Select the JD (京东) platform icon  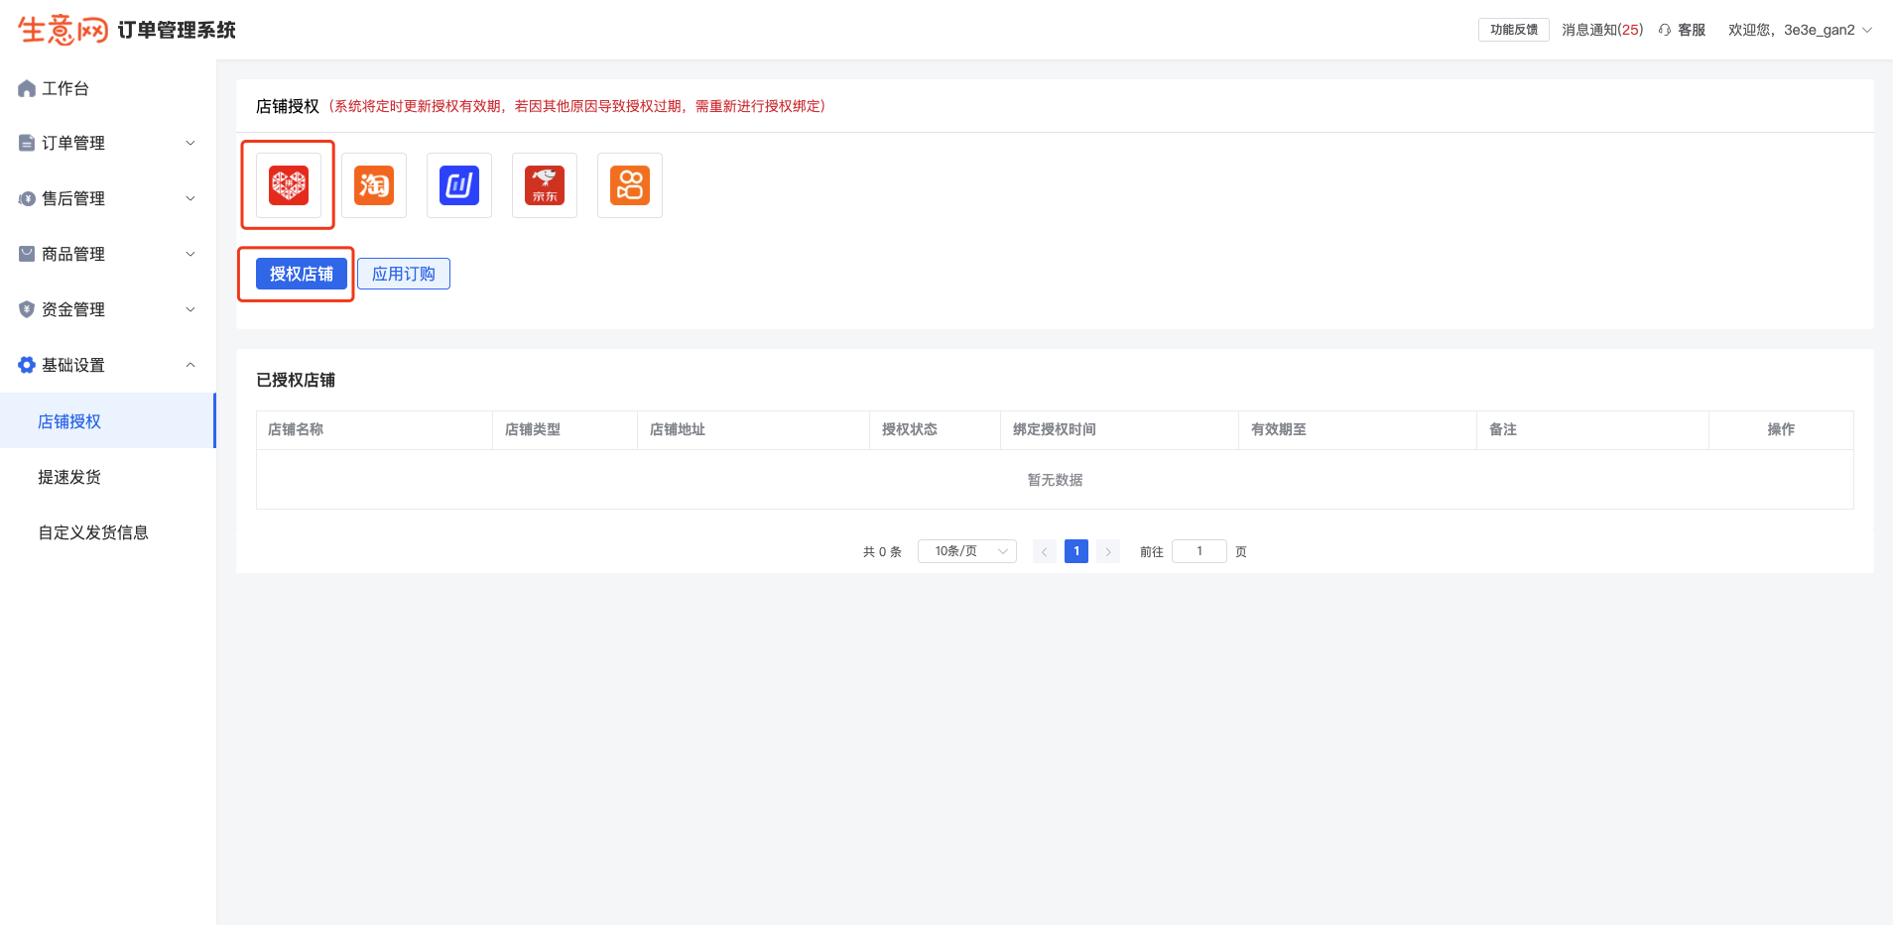click(545, 185)
